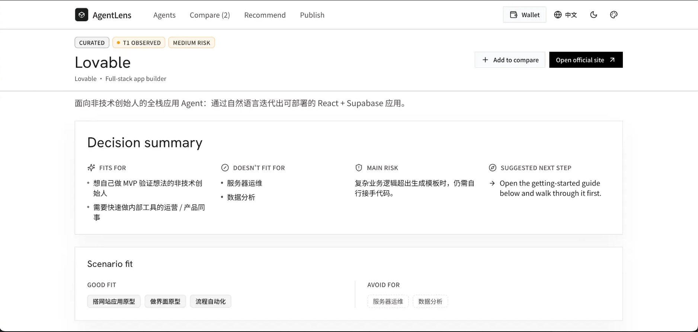Switch language to 中文
This screenshot has width=698, height=332.
(566, 15)
